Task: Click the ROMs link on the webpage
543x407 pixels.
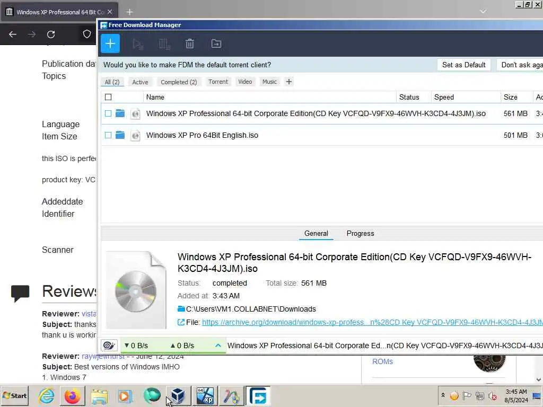Action: coord(382,361)
